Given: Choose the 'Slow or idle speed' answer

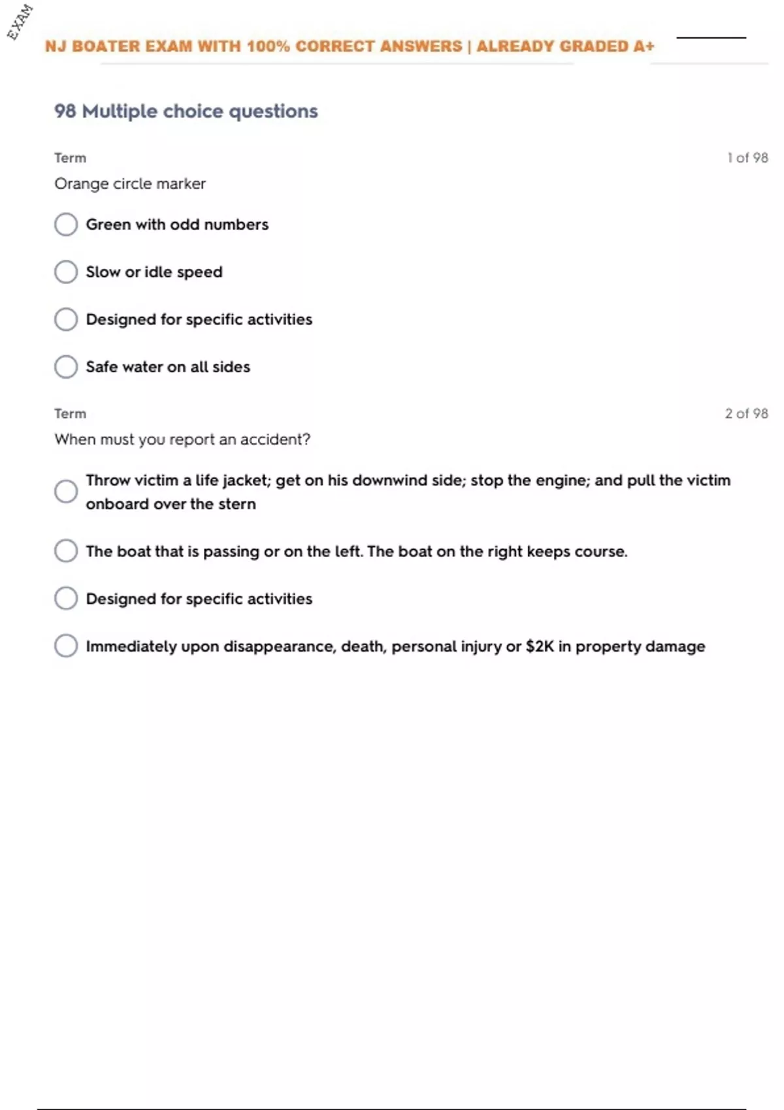Looking at the screenshot, I should coord(66,272).
